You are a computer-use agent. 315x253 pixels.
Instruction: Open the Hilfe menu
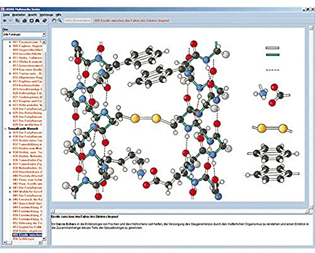pyautogui.click(x=59, y=15)
